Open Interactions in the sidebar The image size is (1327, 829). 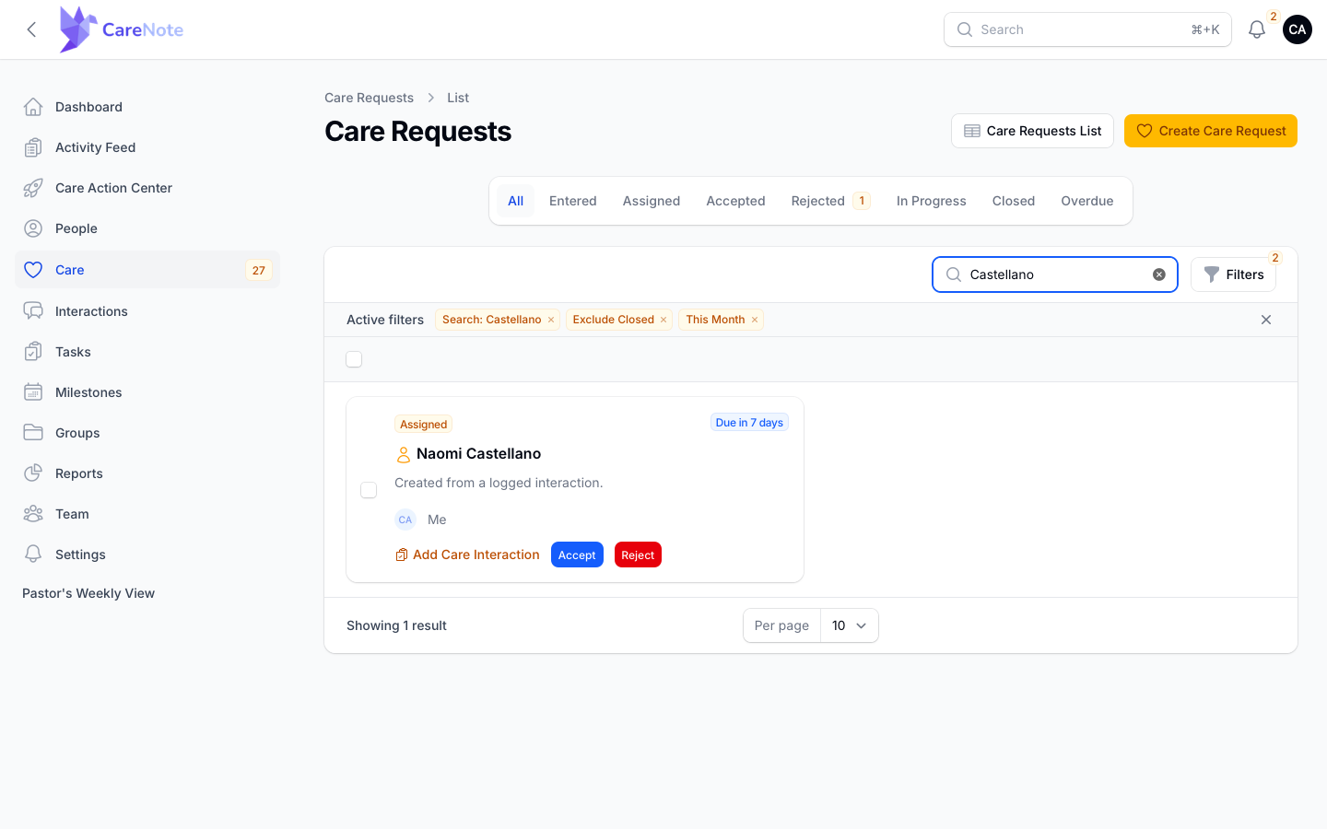tap(147, 311)
